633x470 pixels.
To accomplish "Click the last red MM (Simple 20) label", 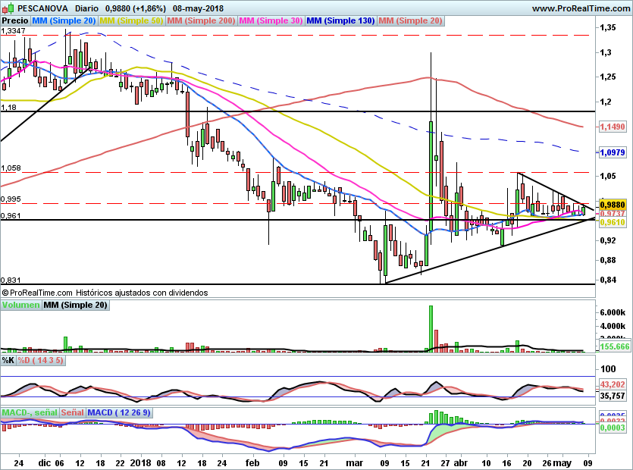I will pyautogui.click(x=411, y=21).
